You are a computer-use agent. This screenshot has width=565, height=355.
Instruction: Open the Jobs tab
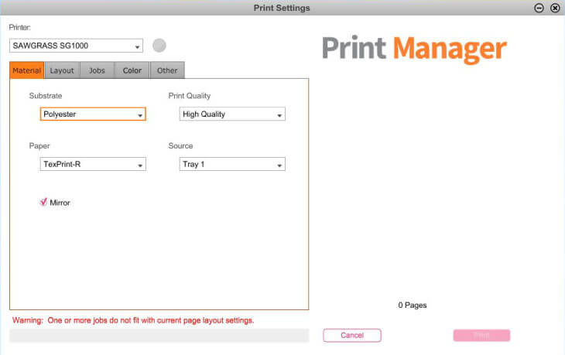pyautogui.click(x=97, y=70)
